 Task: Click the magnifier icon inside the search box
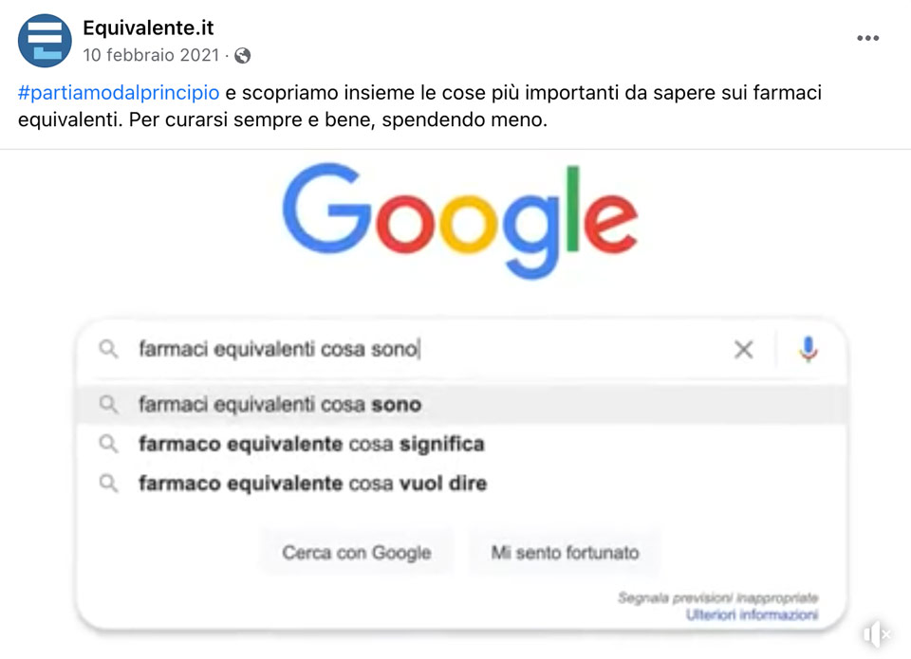tap(109, 350)
